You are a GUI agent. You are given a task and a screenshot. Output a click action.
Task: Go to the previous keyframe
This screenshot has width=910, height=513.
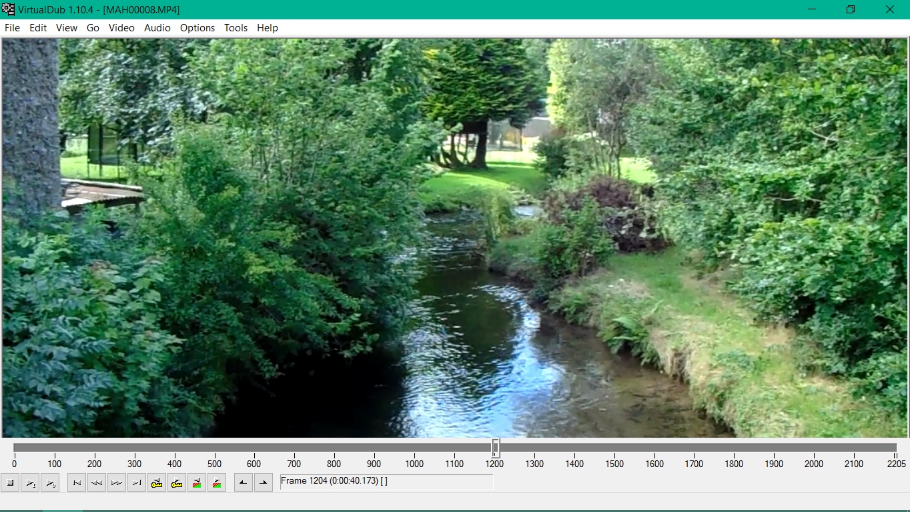(x=157, y=483)
